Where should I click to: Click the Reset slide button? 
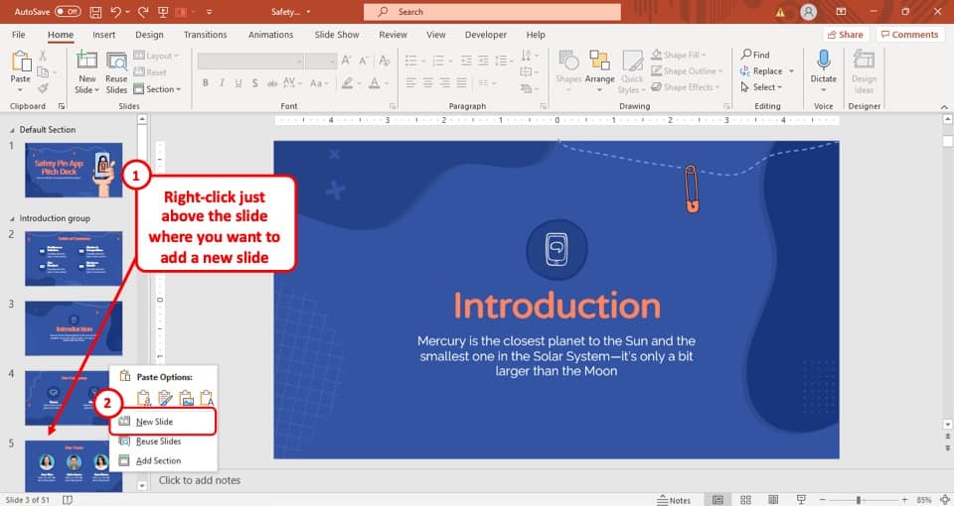pos(150,72)
